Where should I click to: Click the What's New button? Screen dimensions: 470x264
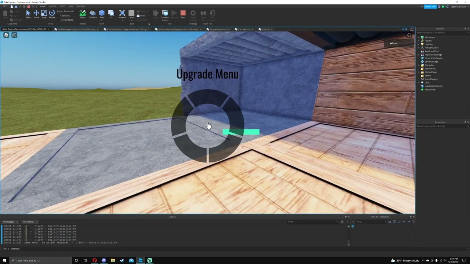click(x=430, y=7)
